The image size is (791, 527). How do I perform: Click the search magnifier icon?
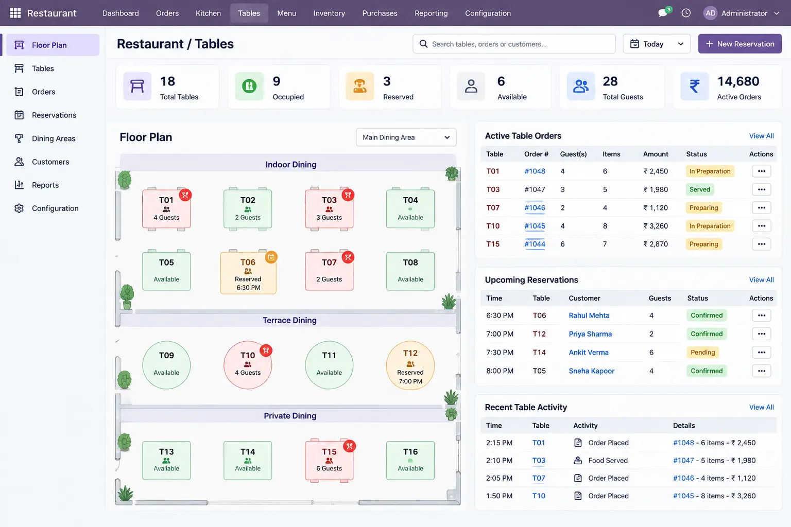423,44
